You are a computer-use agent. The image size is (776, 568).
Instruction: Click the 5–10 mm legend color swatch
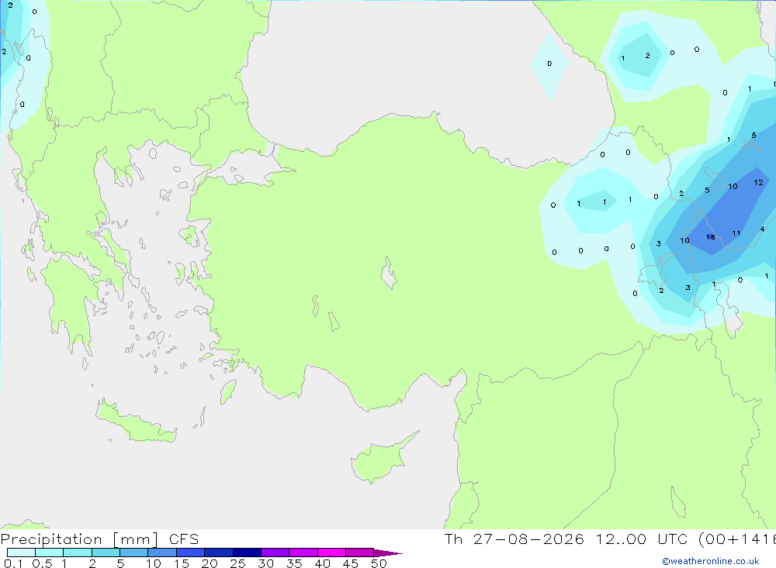coord(134,553)
